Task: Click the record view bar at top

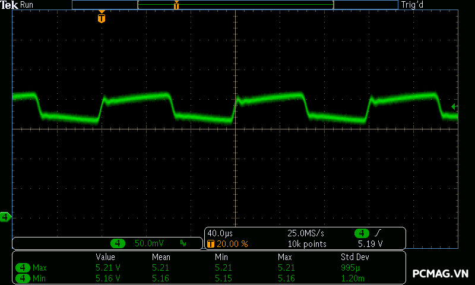Action: 235,5
